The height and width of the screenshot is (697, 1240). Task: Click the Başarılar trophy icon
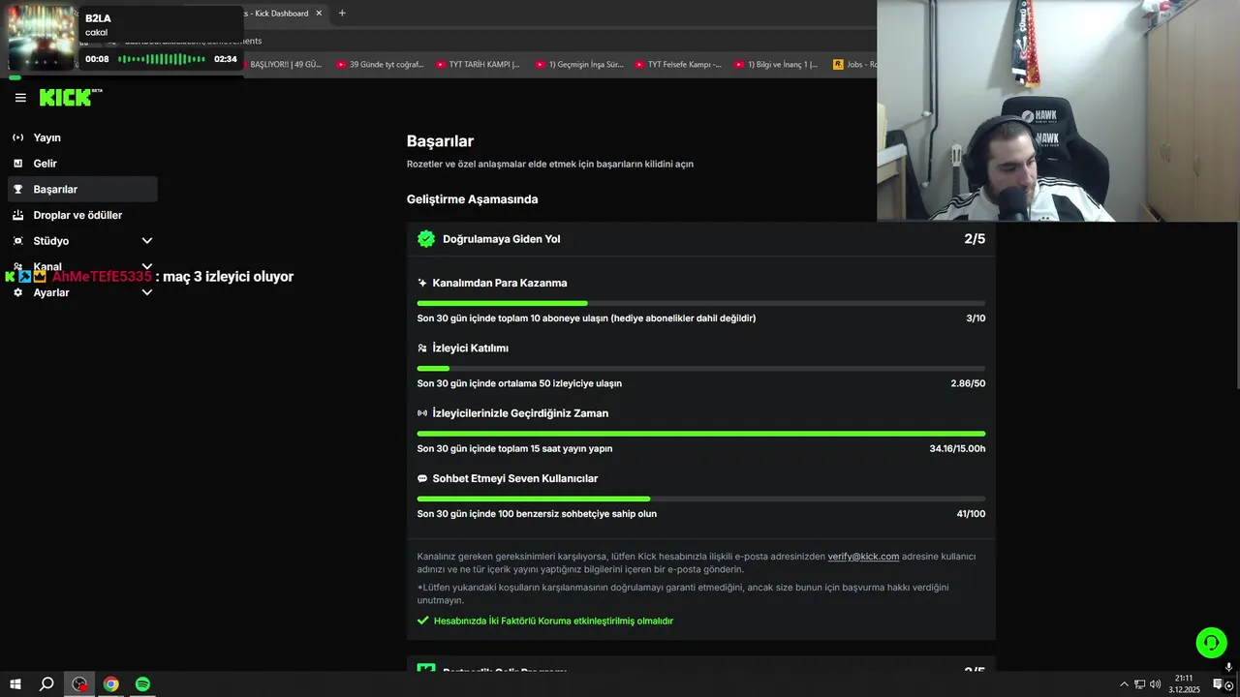[17, 190]
